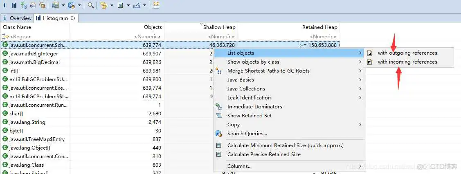Click the Histogram bar-chart toolbar icon
This screenshot has width=461, height=174.
14,5
